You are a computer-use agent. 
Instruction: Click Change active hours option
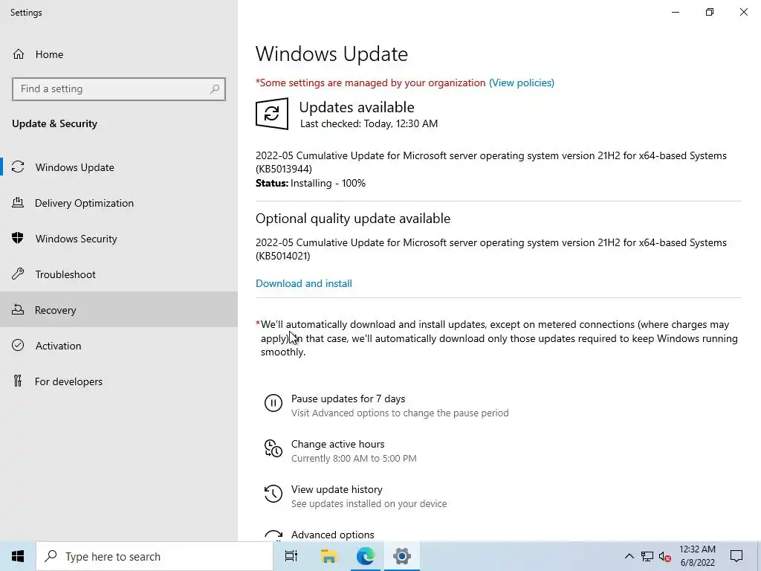pos(338,444)
